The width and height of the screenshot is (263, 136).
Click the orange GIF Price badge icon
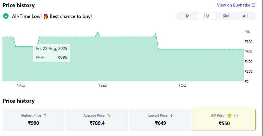(229, 116)
